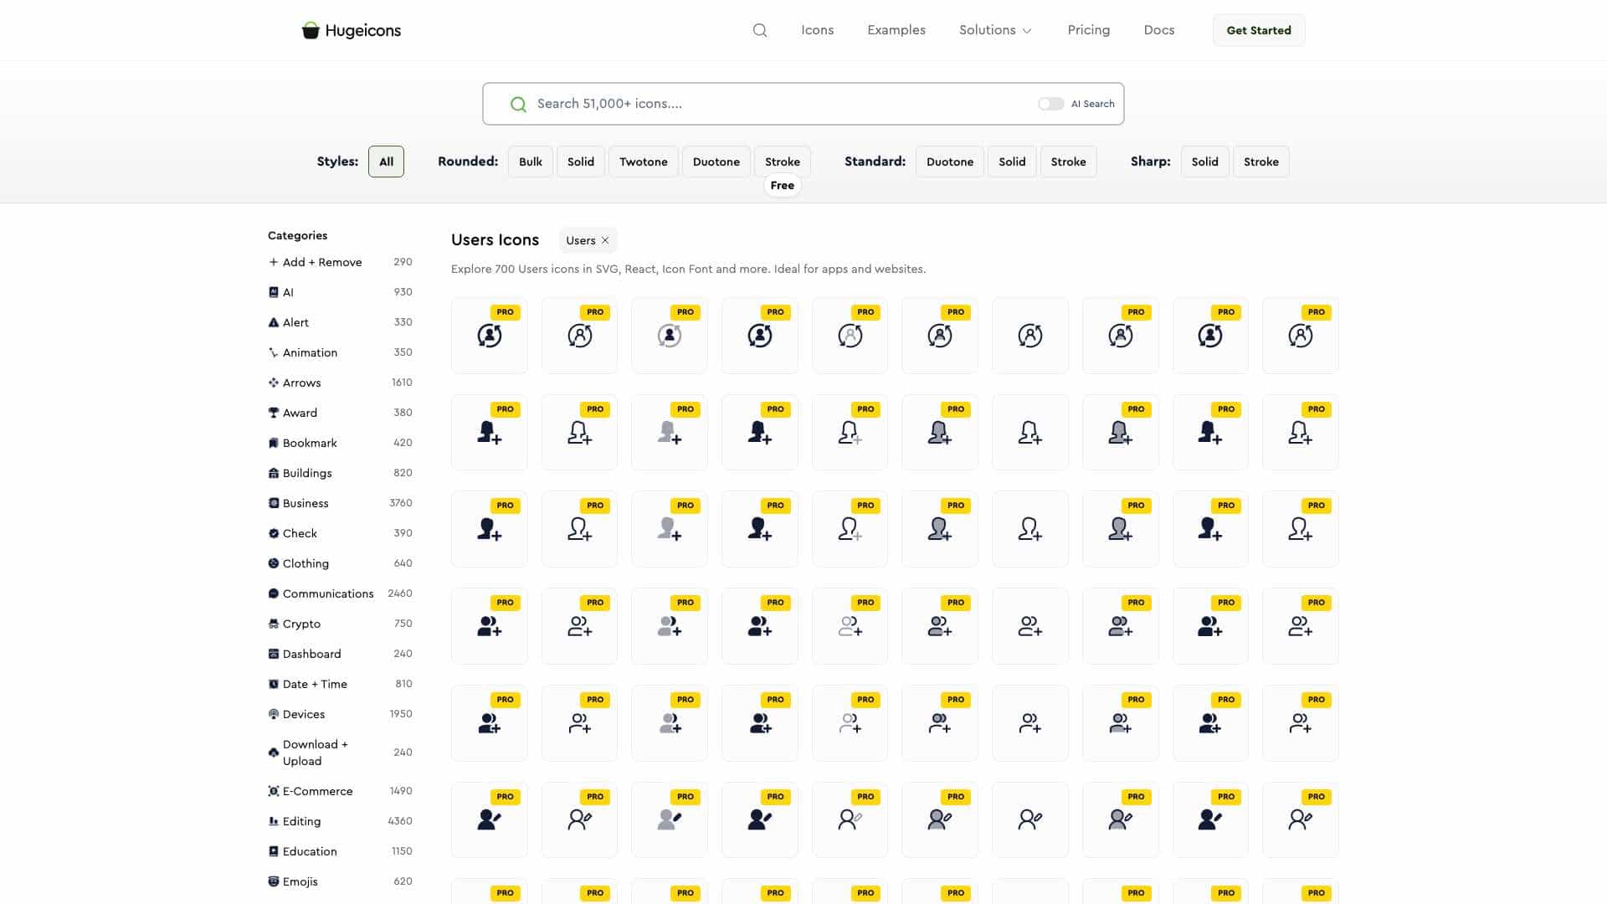The width and height of the screenshot is (1607, 904).
Task: Select Standard Duotone style filter
Action: (x=949, y=162)
